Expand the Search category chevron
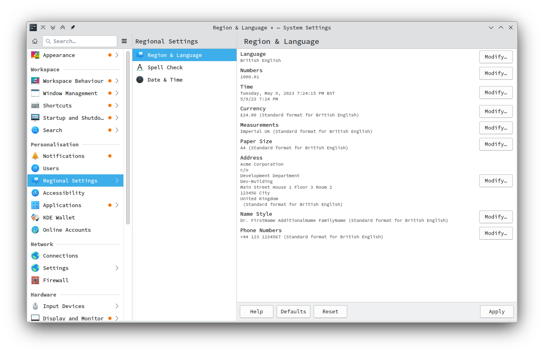Image resolution: width=544 pixels, height=354 pixels. point(117,130)
